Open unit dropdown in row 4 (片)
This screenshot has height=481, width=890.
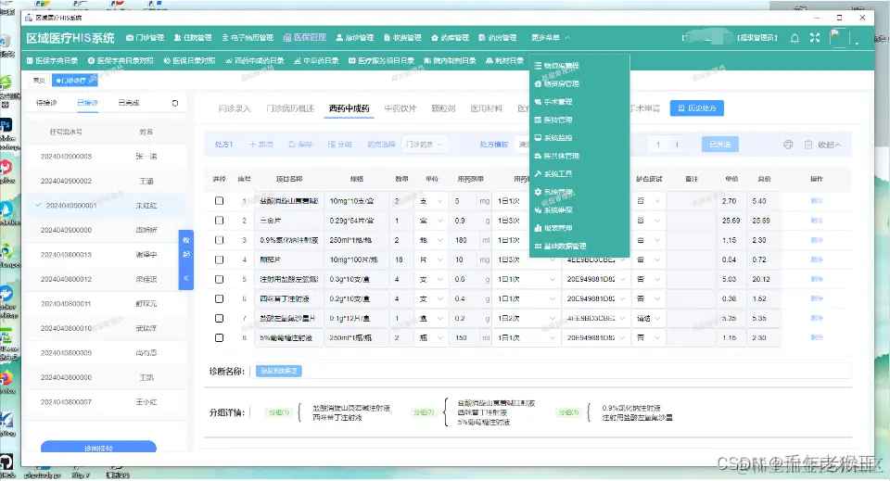431,259
